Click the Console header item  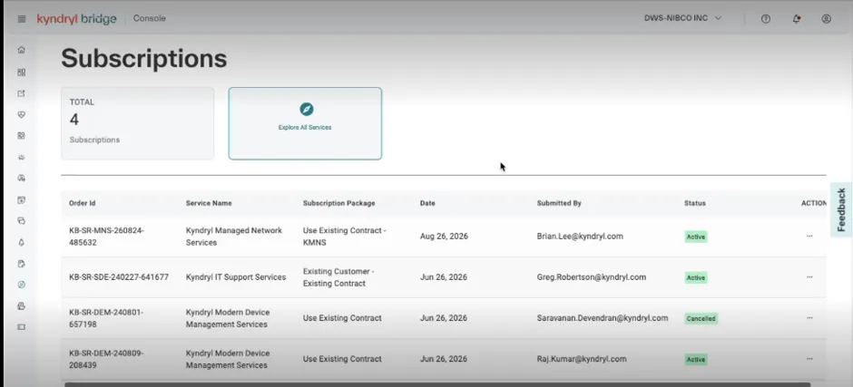point(150,18)
